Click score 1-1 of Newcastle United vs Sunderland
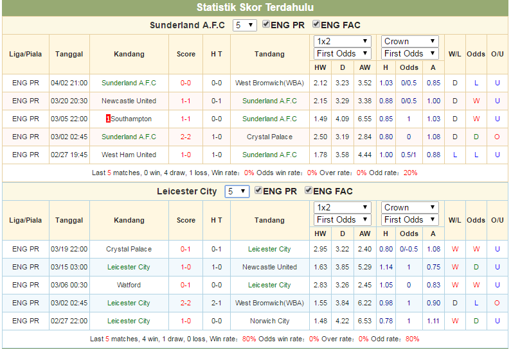This screenshot has height=349, width=511. tap(186, 101)
